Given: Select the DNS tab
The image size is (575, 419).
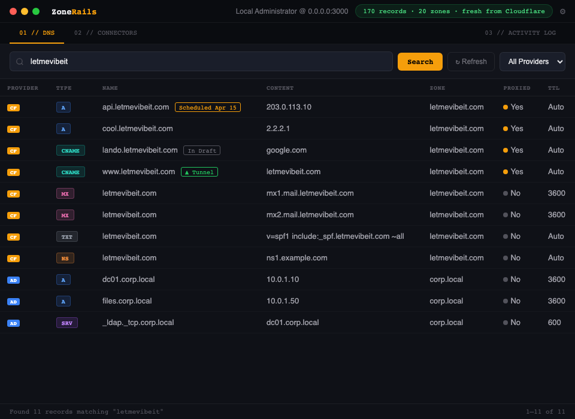Looking at the screenshot, I should (37, 33).
